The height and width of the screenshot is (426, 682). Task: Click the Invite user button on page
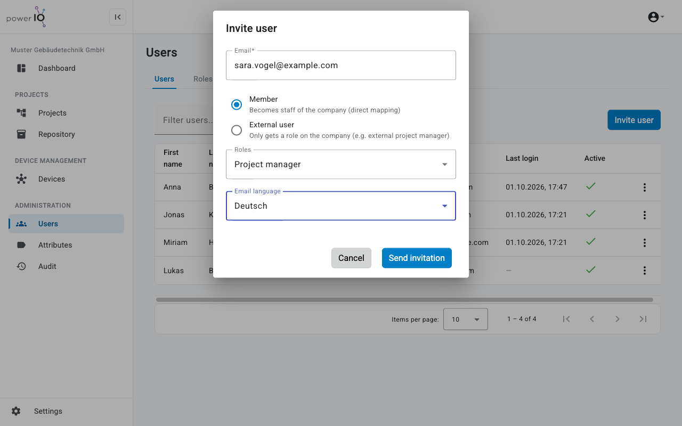click(x=634, y=120)
